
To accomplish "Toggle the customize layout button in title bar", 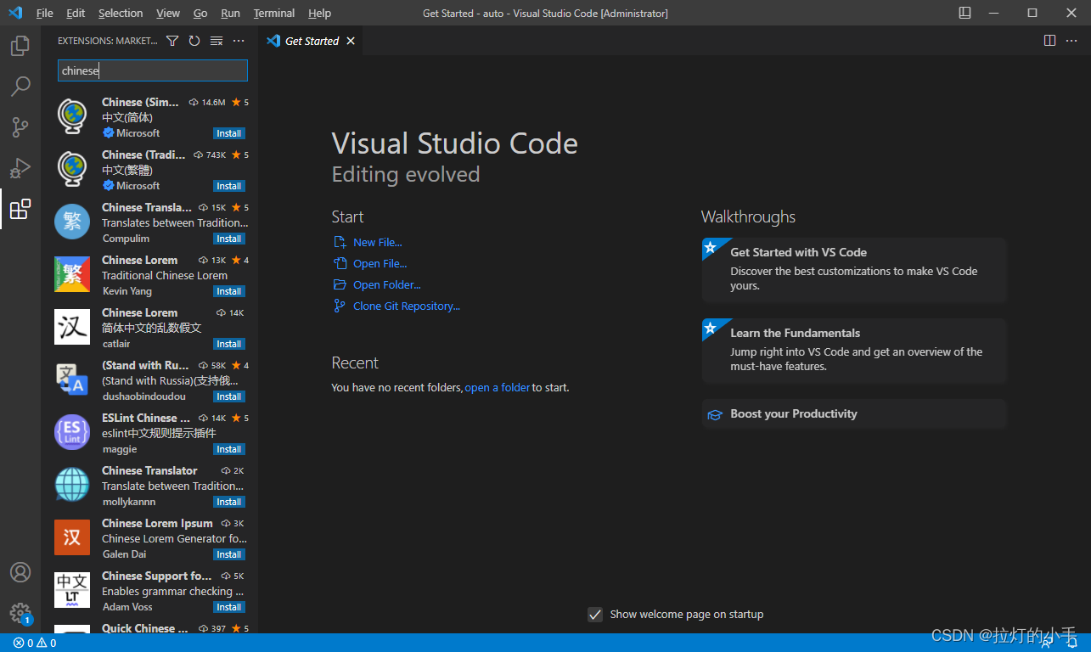I will [x=965, y=13].
